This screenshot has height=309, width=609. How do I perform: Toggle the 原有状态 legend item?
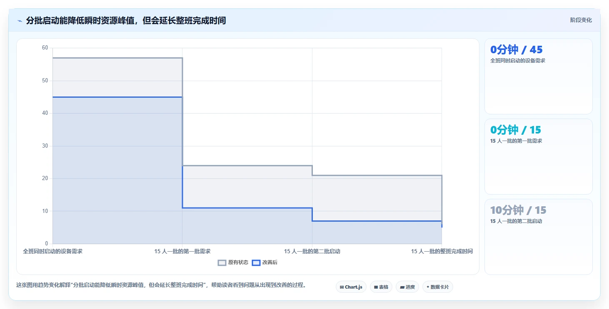(233, 262)
